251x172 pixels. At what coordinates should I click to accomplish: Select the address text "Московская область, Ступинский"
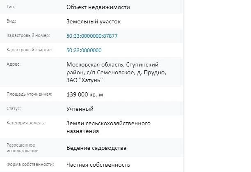coord(112,64)
